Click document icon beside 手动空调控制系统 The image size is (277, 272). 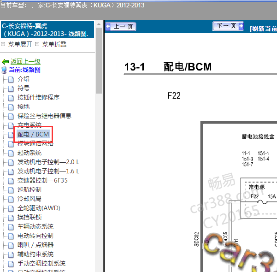[x=11, y=264]
